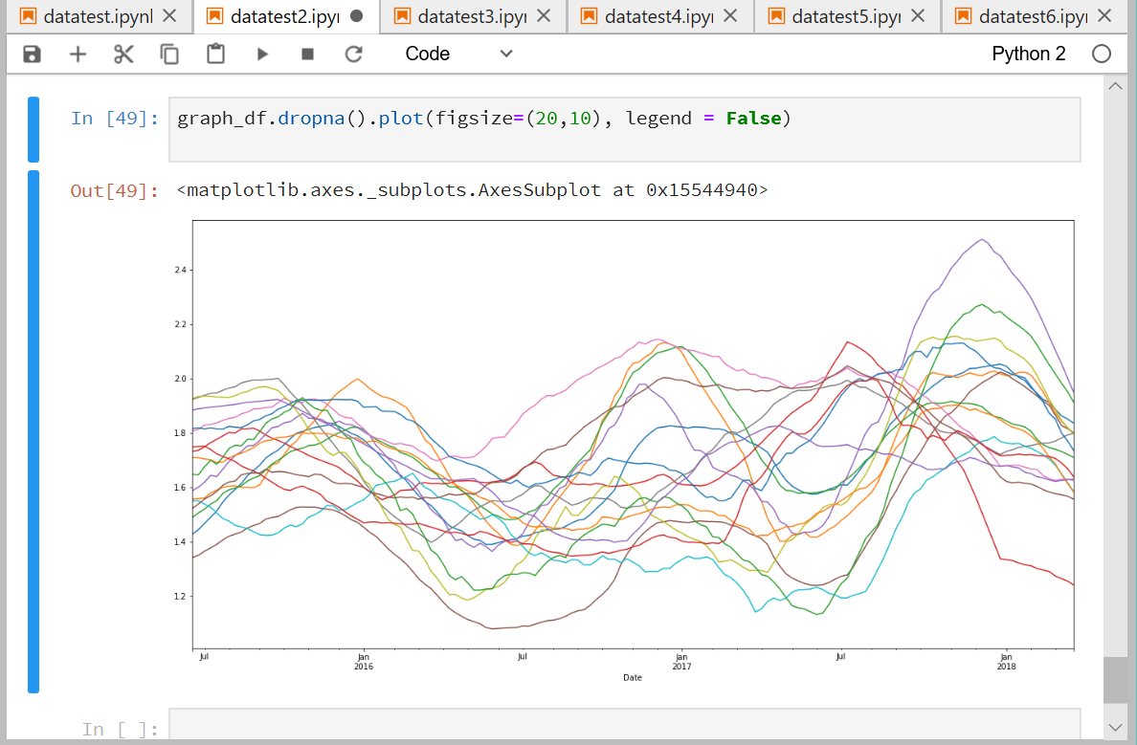Click the notebook icon on datatest5.ipynb tab

776,16
